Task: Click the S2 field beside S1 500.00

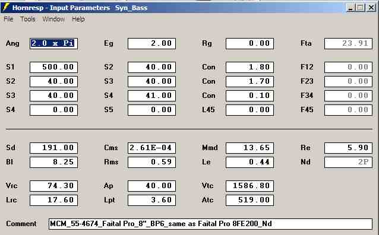Action: pos(152,67)
